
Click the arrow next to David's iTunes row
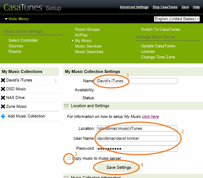tap(56, 80)
